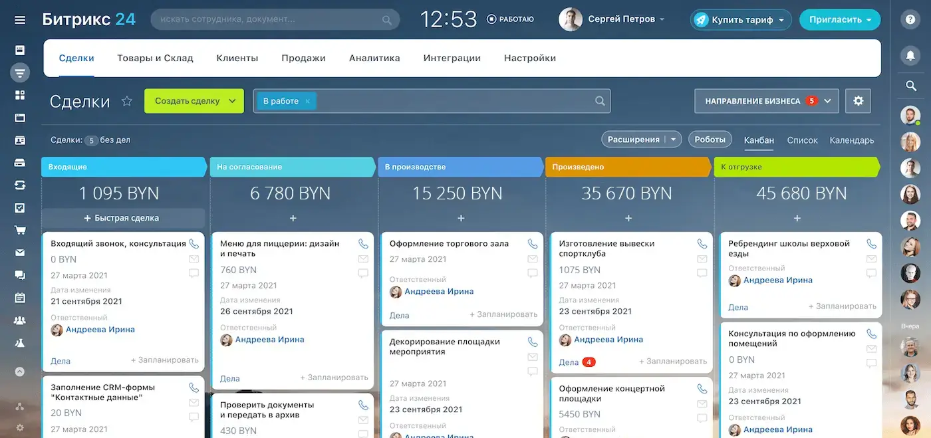Click the Быстрая сделка button

(x=122, y=218)
